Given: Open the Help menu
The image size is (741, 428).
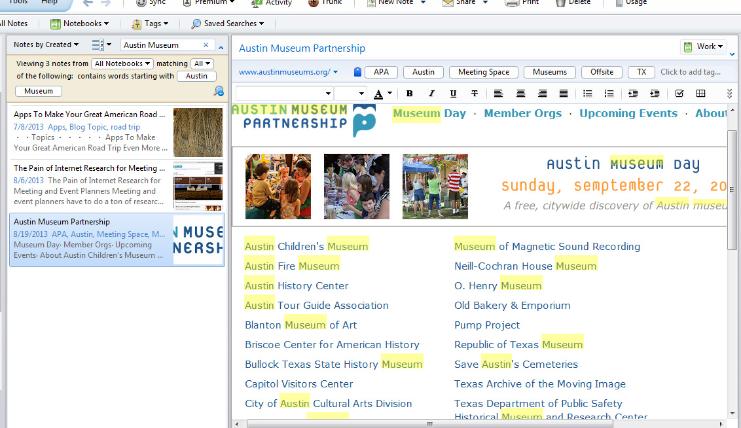Looking at the screenshot, I should pos(49,3).
